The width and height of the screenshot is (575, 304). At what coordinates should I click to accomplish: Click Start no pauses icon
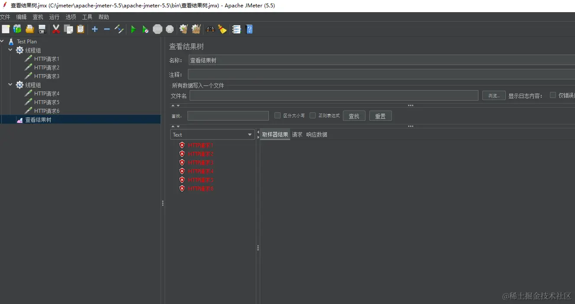(145, 29)
